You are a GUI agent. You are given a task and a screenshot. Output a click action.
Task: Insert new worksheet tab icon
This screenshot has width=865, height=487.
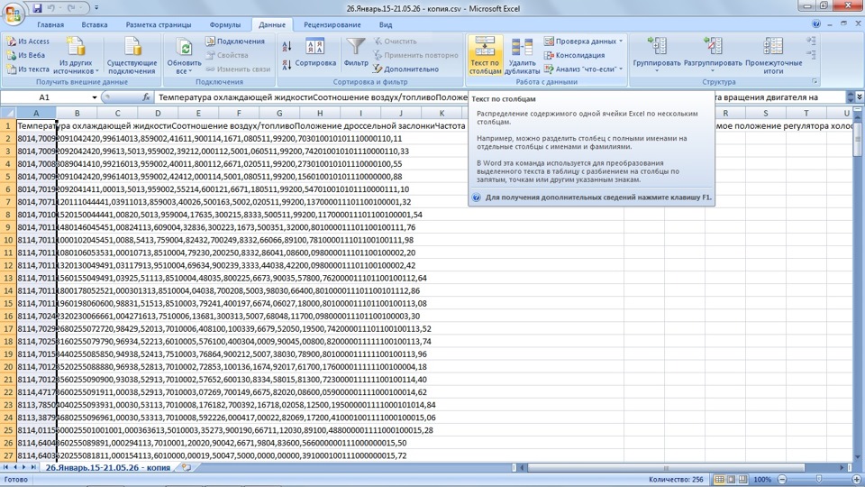[x=187, y=468]
